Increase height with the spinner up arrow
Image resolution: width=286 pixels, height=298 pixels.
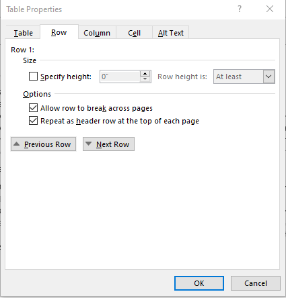coord(145,74)
